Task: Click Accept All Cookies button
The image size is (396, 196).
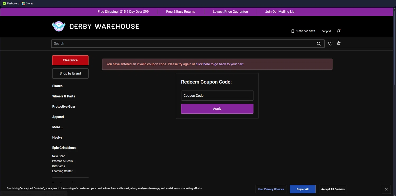Action: (x=333, y=189)
